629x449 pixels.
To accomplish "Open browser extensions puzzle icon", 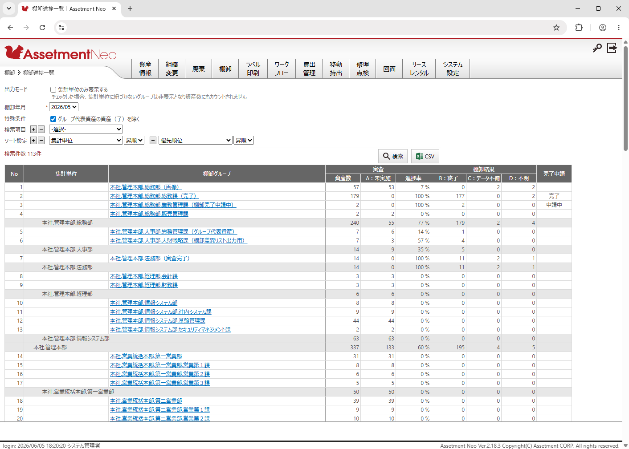I will [579, 28].
